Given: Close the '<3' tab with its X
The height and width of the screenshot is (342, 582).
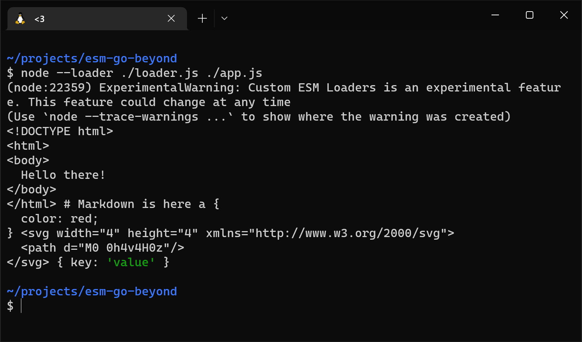Looking at the screenshot, I should [171, 18].
